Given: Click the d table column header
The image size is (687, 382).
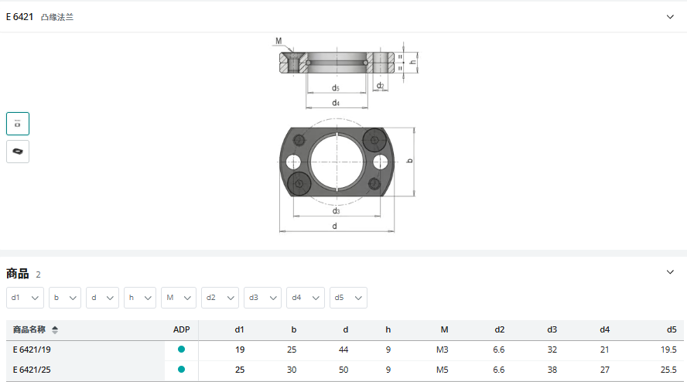Looking at the screenshot, I should 346,330.
